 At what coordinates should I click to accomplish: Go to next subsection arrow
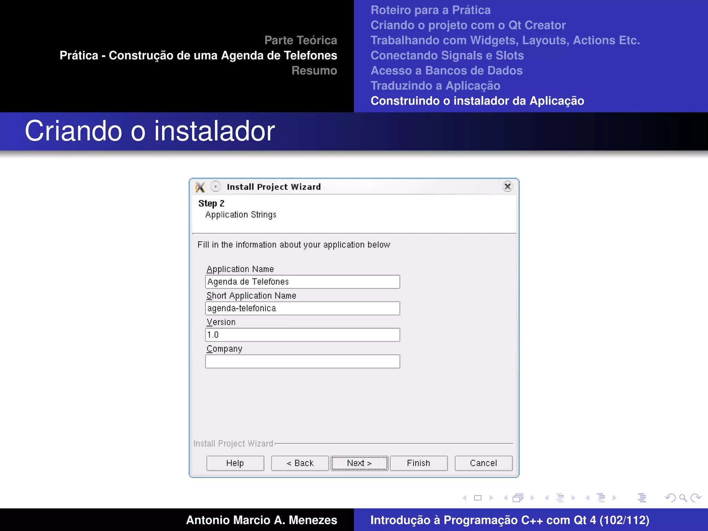pos(574,498)
